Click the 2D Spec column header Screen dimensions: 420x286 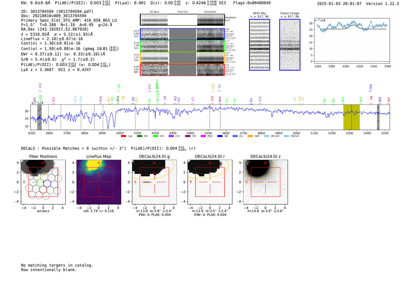154,12
